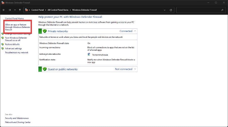Viewport: 228px width, 127px height.
Task: Click the Yomommahouse network name
Action: click(x=100, y=55)
